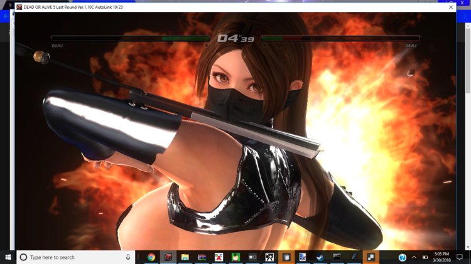This screenshot has width=471, height=264.
Task: Open the green cartoon face taskbar app
Action: 235,257
